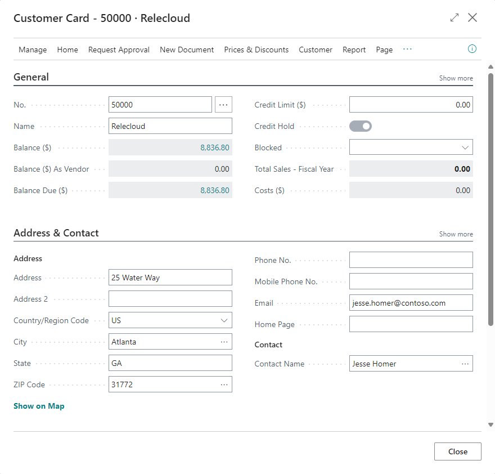Expand the Blocked dropdown

tap(465, 147)
